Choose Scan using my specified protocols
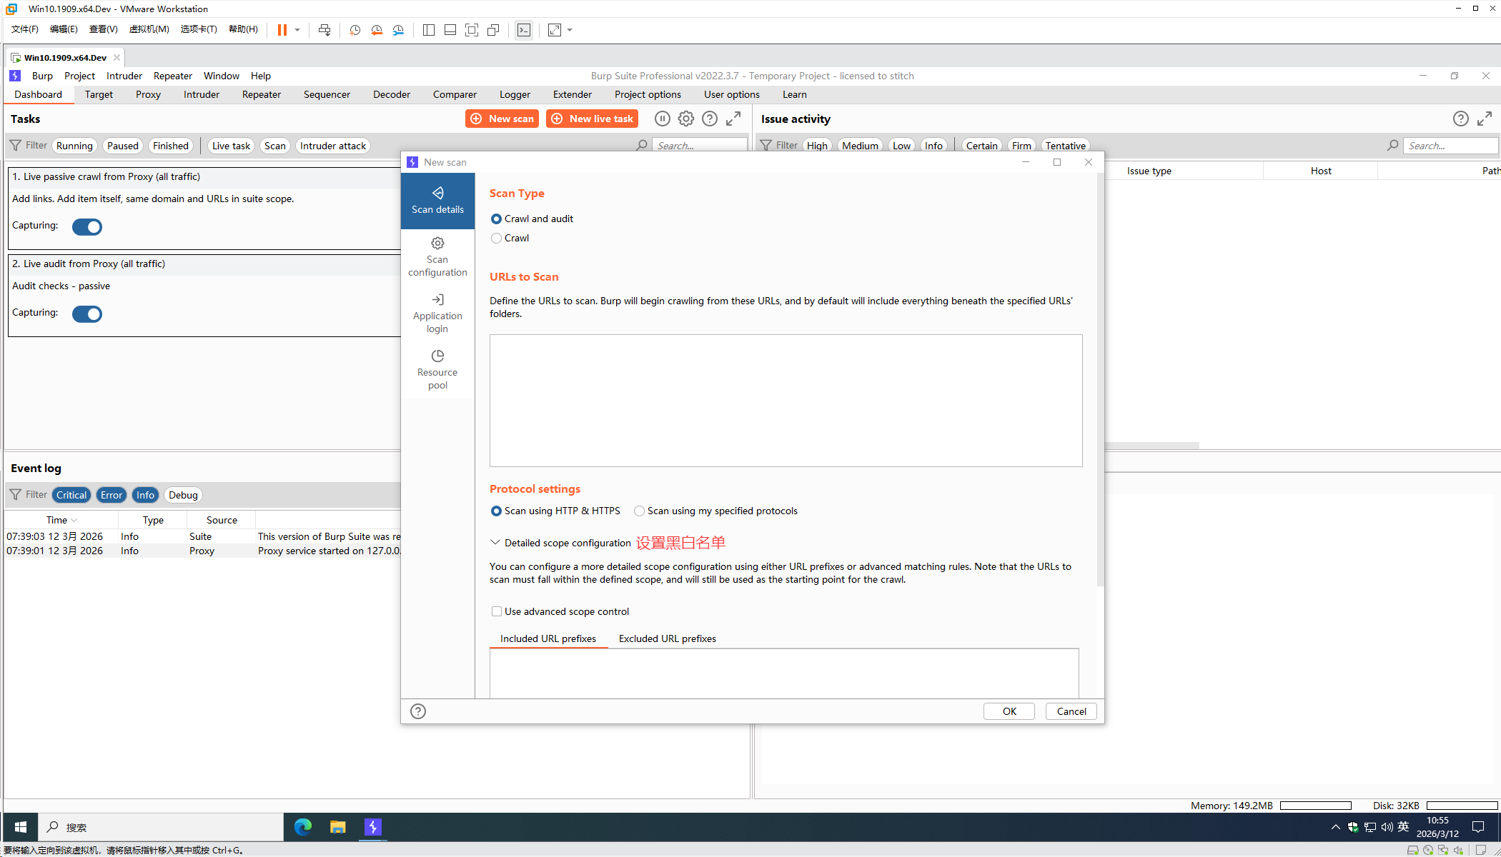The image size is (1501, 857). [x=639, y=511]
